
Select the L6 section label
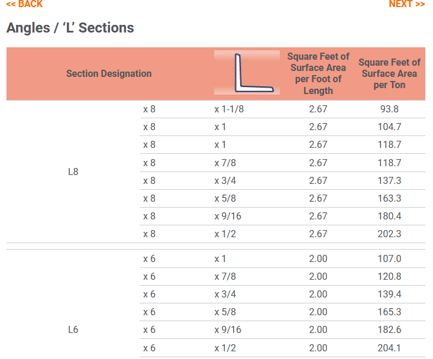tap(73, 330)
